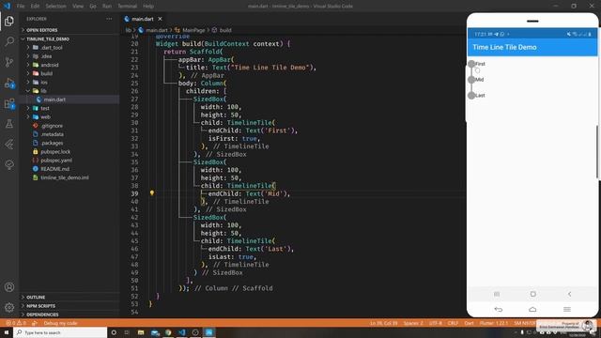Open Explorer more actions ellipsis
601x338 pixels.
(x=109, y=19)
